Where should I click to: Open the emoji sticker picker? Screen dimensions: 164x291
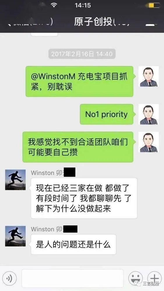click(135, 278)
